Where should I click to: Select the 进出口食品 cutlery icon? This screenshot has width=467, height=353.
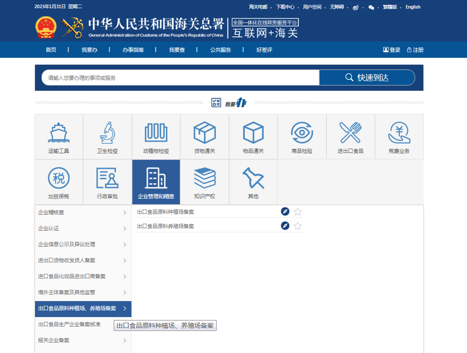[351, 132]
